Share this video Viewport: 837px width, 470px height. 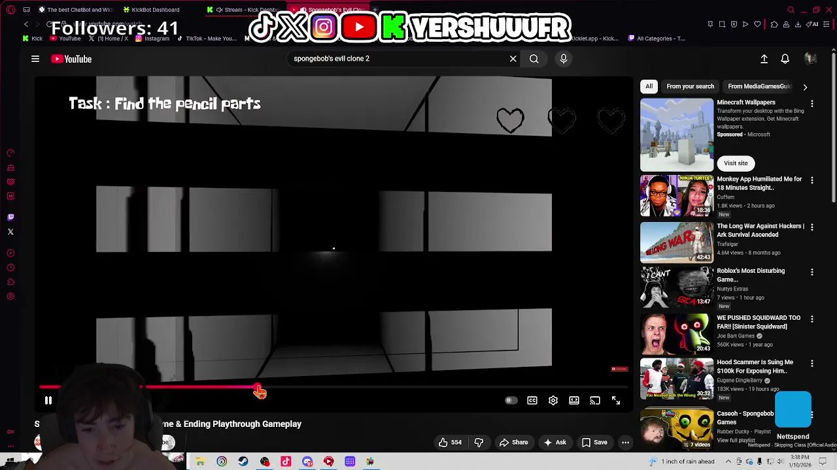coord(513,443)
